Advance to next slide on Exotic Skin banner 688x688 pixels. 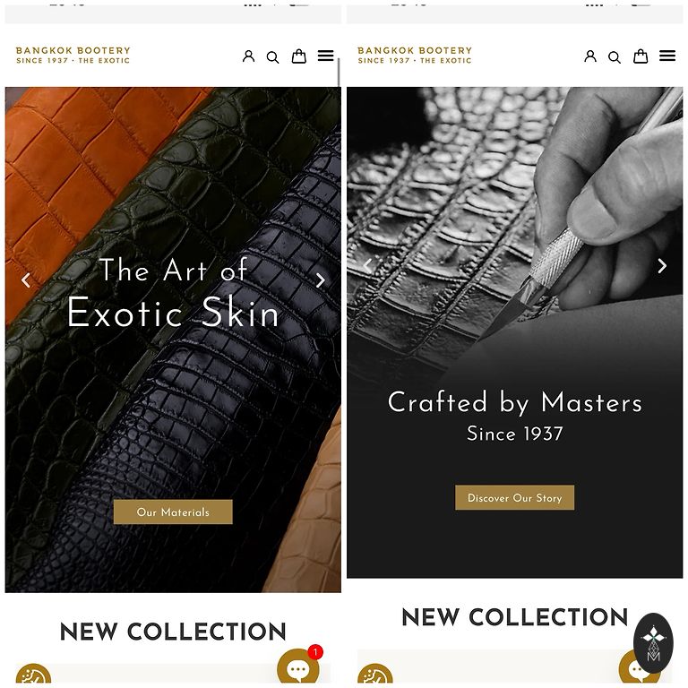click(321, 279)
